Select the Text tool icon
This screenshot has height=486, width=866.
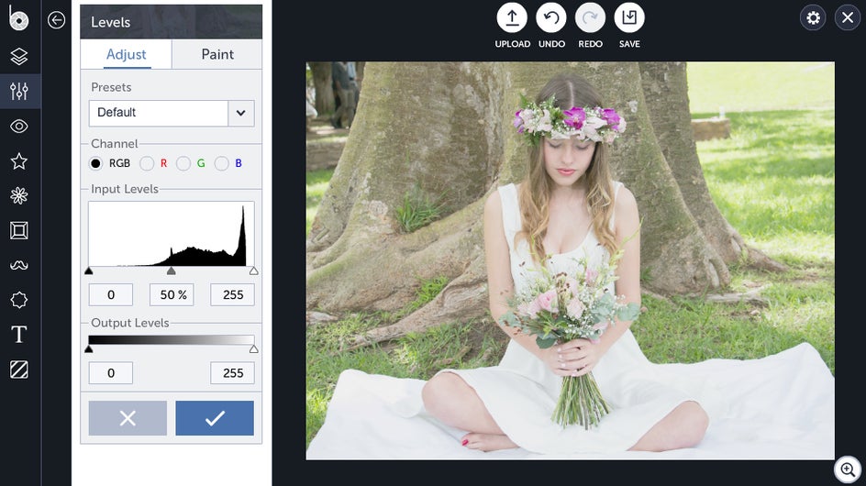click(x=18, y=334)
